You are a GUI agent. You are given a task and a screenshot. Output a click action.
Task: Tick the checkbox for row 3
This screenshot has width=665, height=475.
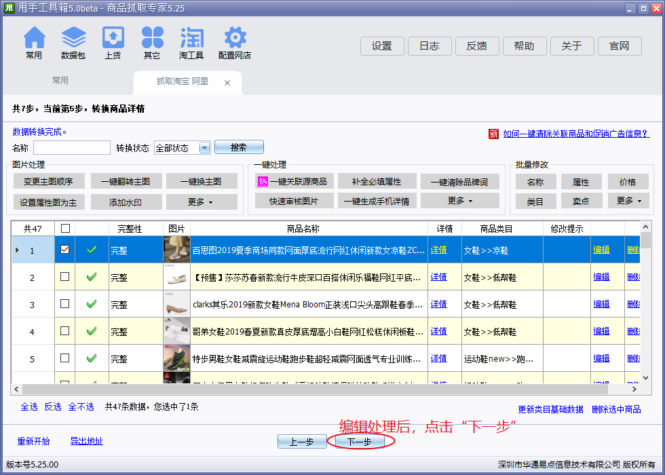tap(64, 304)
